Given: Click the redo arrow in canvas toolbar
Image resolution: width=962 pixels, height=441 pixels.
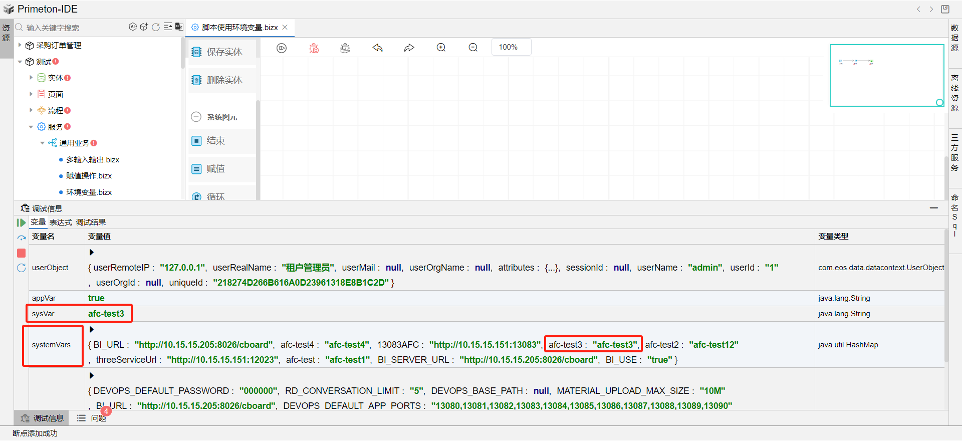Looking at the screenshot, I should click(x=409, y=48).
